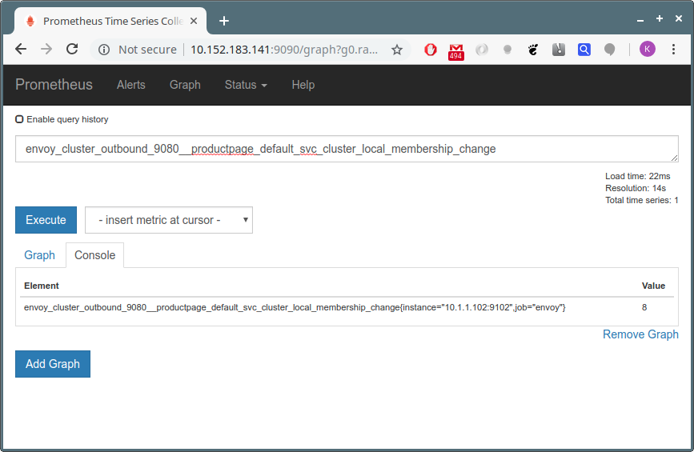This screenshot has height=452, width=694.
Task: Open a new browser tab
Action: [224, 21]
